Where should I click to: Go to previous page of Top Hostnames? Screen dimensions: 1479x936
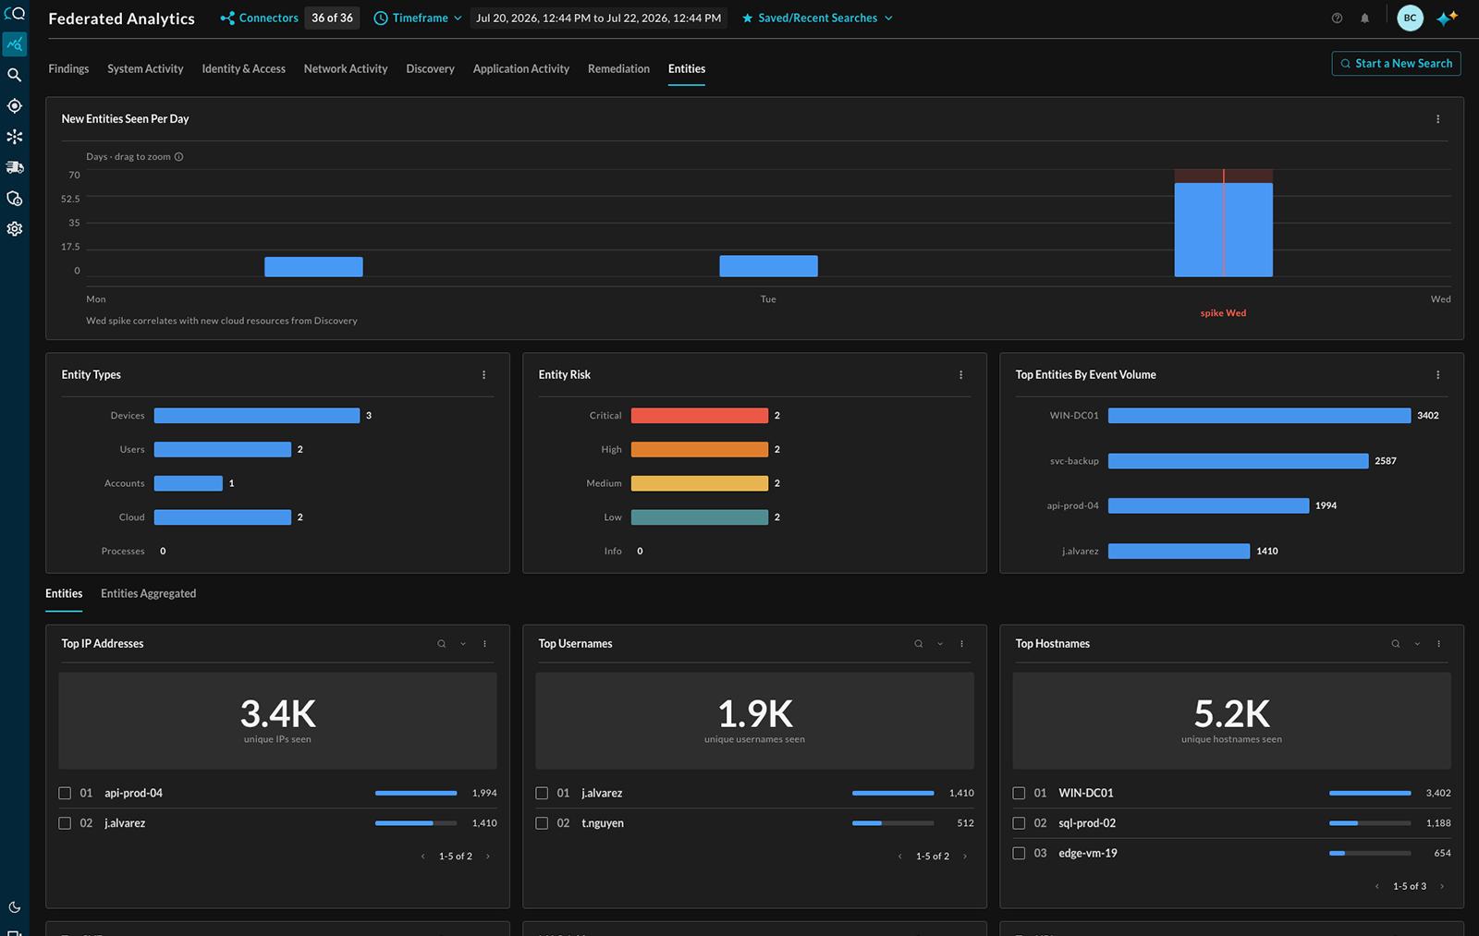coord(1376,886)
